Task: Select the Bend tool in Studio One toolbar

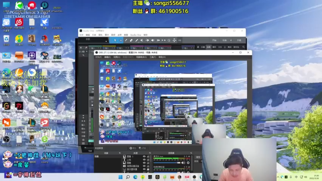Action: pos(147,40)
